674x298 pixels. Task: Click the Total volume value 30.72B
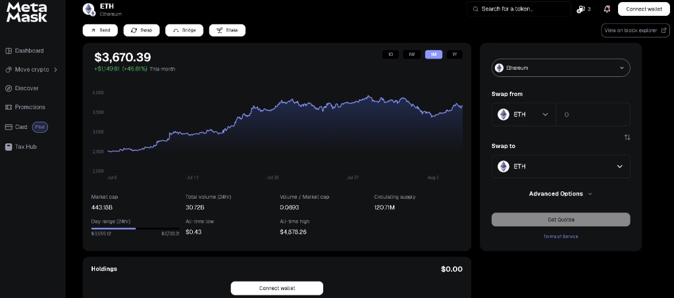point(195,209)
